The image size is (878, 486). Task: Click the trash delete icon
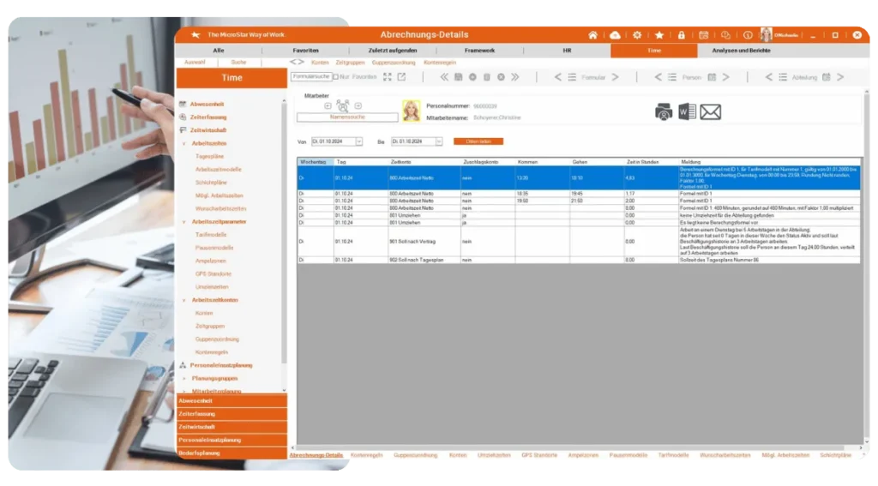click(487, 76)
